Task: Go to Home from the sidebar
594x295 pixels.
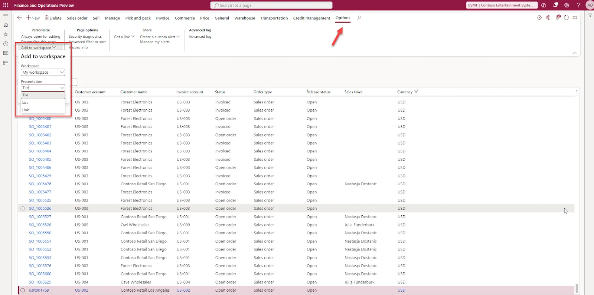Action: point(6,25)
